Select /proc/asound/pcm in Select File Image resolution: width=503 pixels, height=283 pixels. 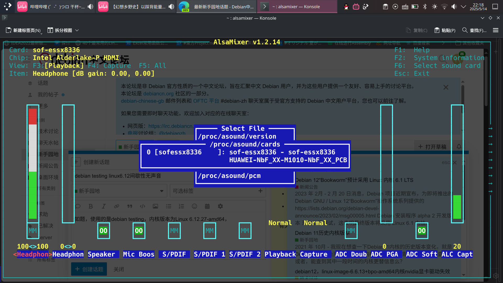pos(229,176)
